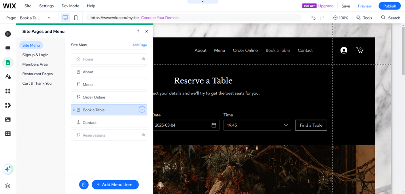Click the WIX logo
The width and height of the screenshot is (405, 194).
pyautogui.click(x=9, y=6)
